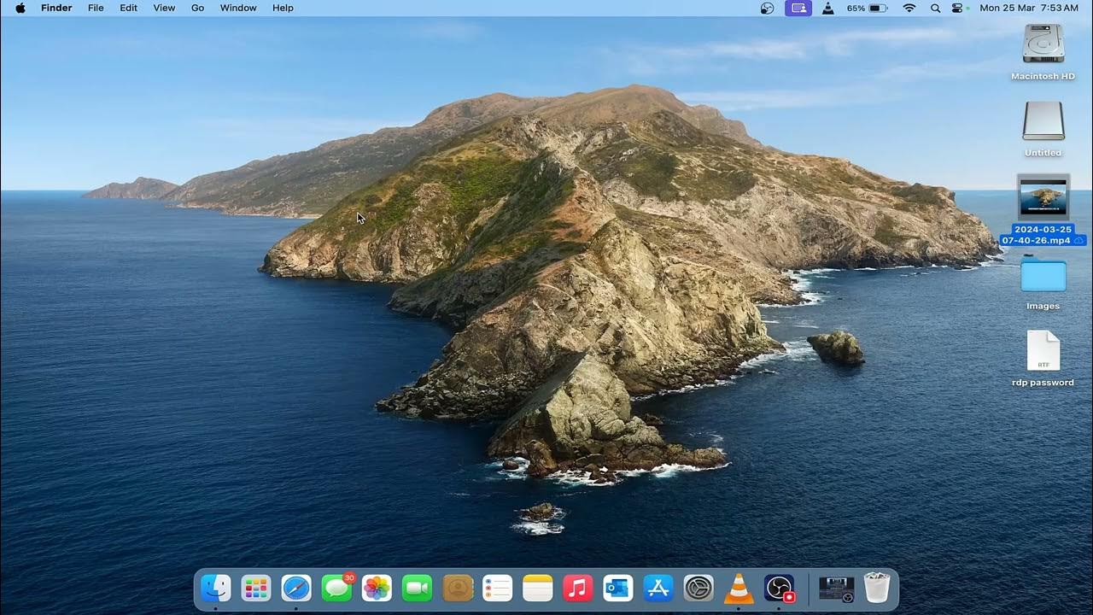Launch FaceTime from the Dock
Viewport: 1093px width, 615px height.
pos(417,588)
